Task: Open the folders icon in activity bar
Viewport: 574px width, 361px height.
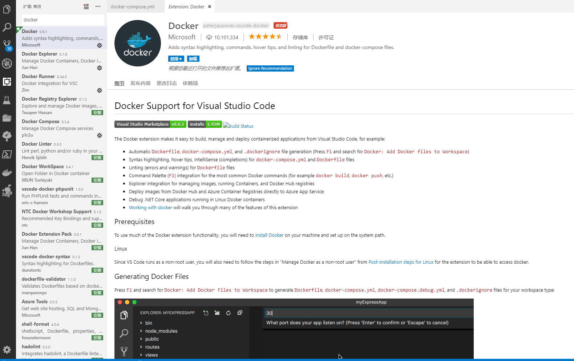Action: pyautogui.click(x=7, y=118)
